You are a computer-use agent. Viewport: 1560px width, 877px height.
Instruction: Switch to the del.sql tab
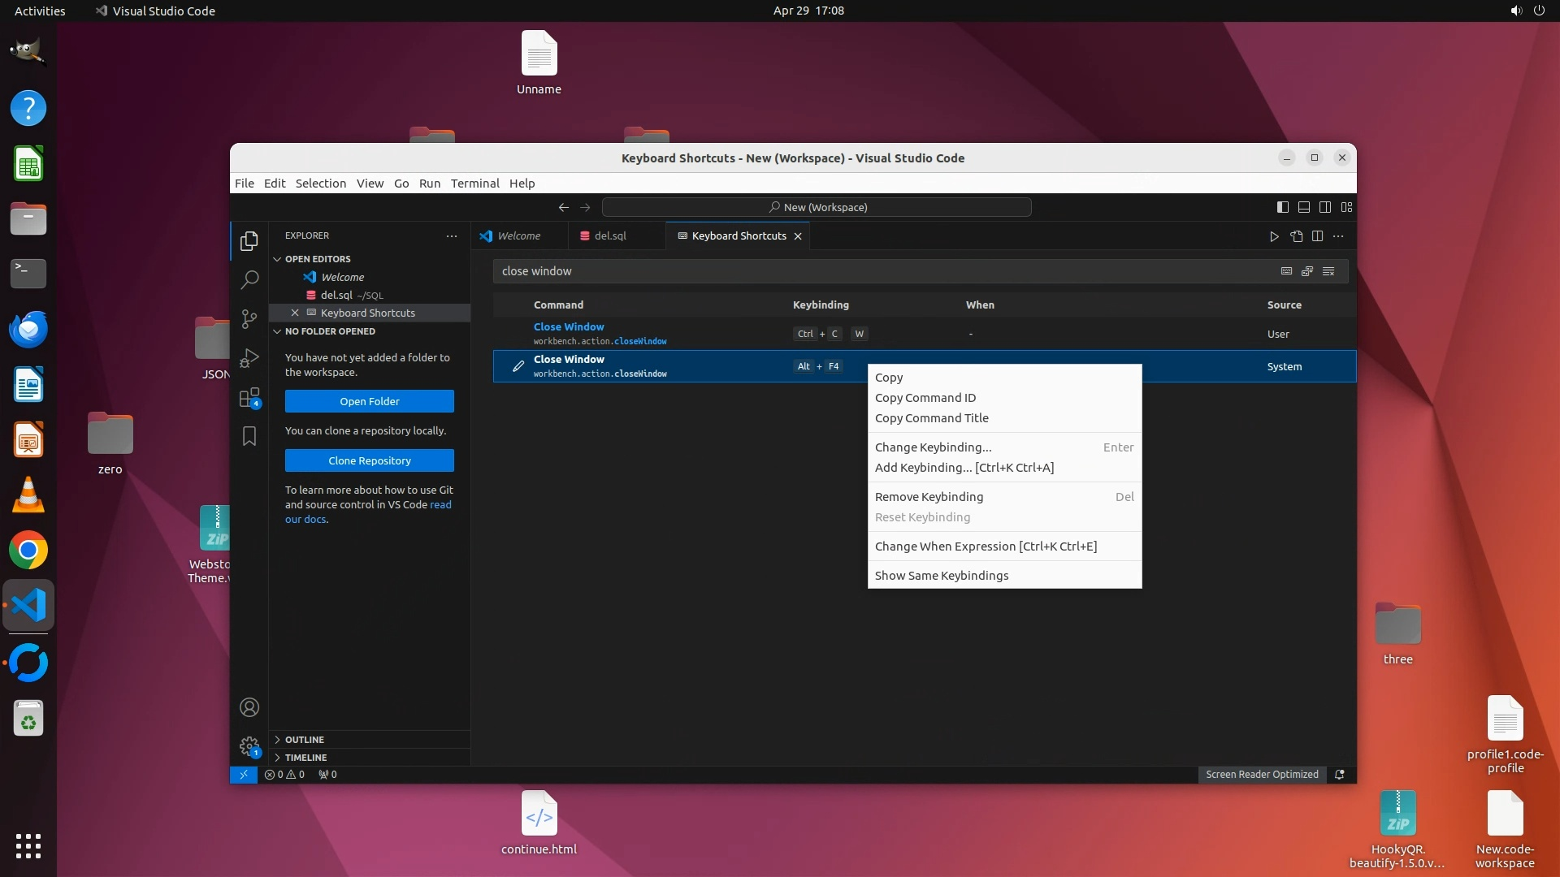point(609,236)
